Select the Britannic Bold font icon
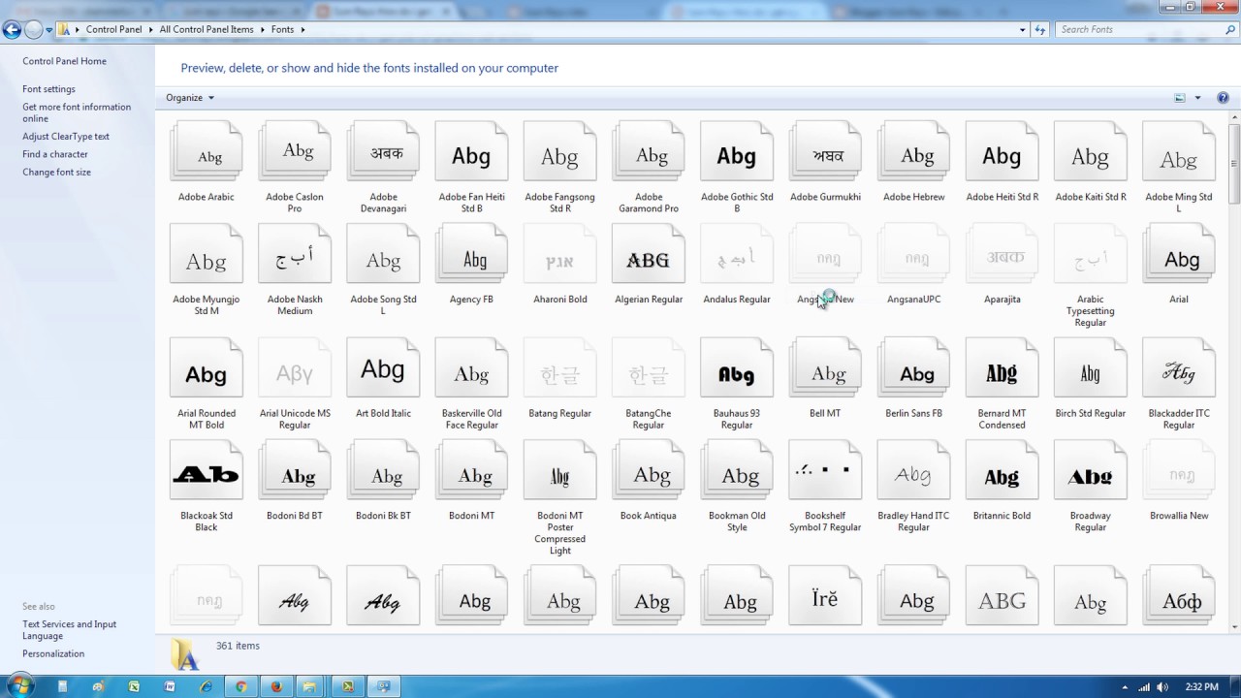Viewport: 1241px width, 698px height. pos(1002,472)
